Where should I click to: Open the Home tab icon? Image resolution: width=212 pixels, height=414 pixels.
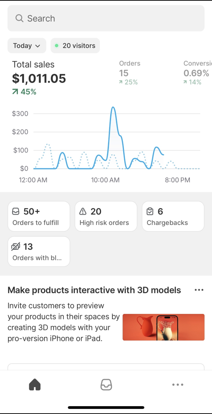point(35,385)
